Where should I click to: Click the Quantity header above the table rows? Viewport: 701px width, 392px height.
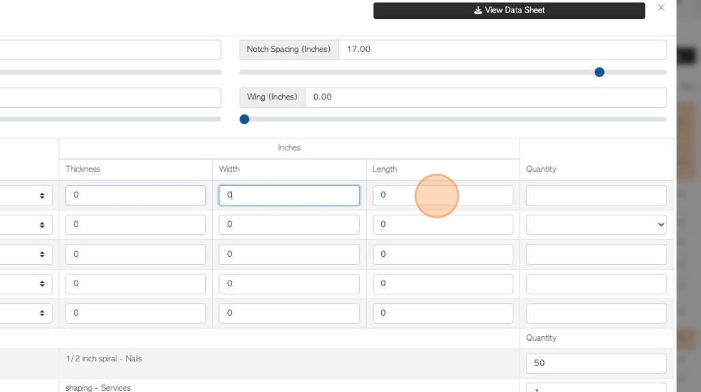[x=541, y=169]
